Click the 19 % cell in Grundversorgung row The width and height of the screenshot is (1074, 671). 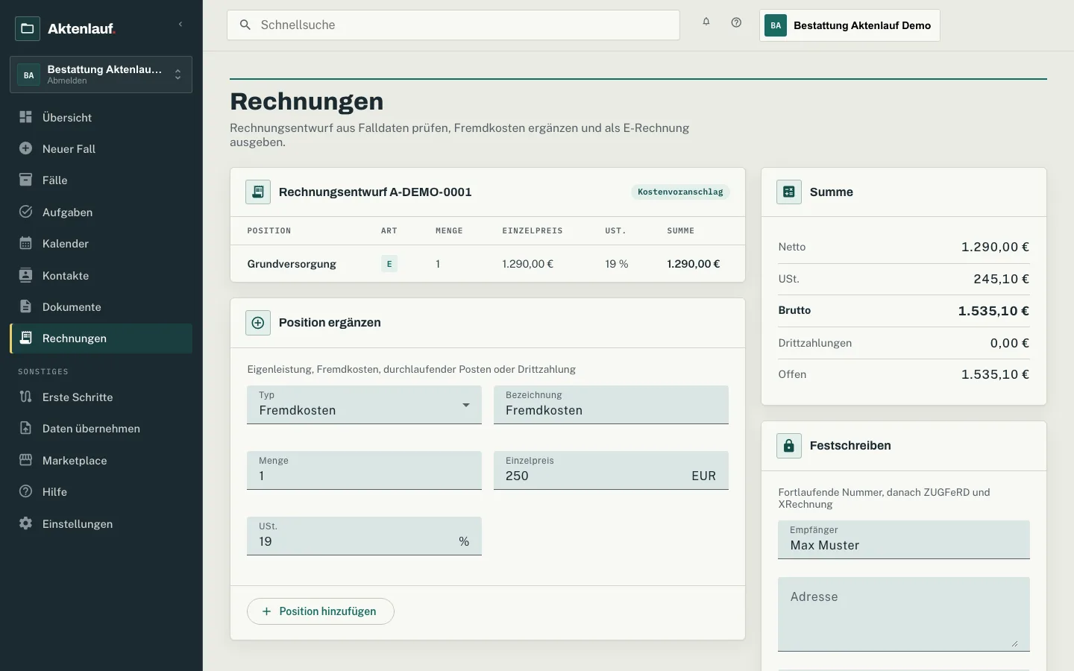pyautogui.click(x=617, y=264)
